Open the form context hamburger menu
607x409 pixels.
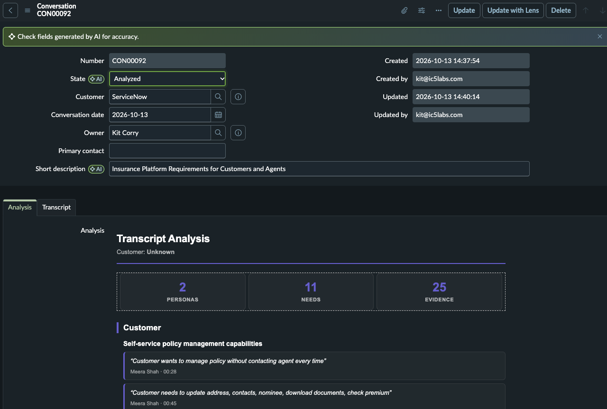[28, 10]
